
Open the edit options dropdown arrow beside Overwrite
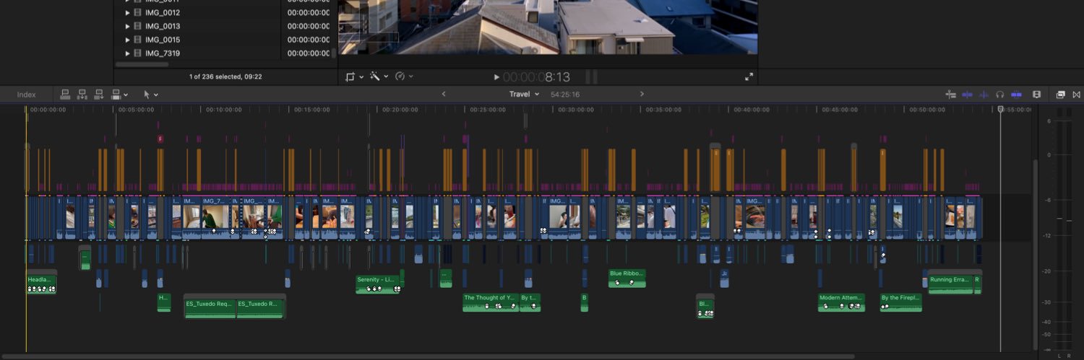point(126,95)
